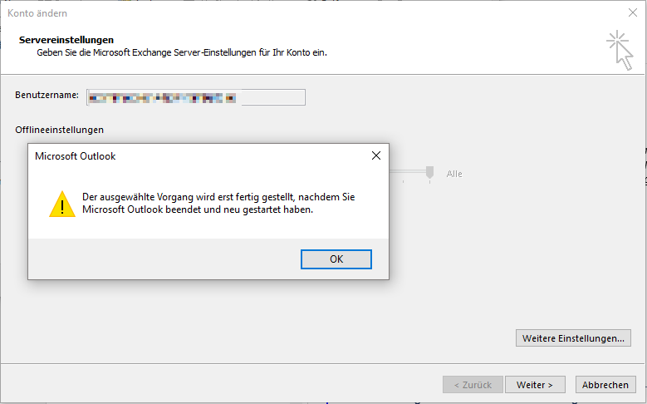
Task: Click the offline settings slider handle
Action: coord(429,173)
